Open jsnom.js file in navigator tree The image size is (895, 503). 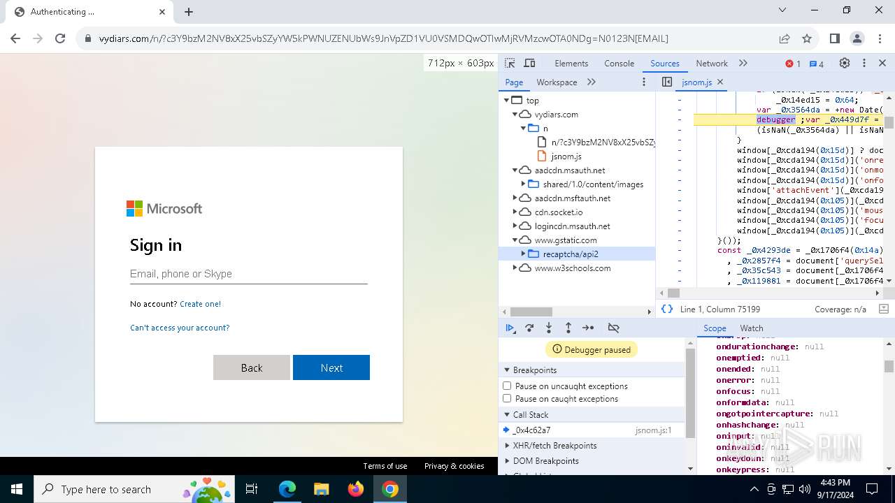click(566, 156)
